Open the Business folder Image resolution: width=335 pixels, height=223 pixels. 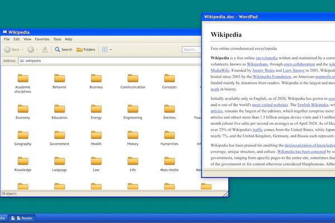tap(96, 81)
